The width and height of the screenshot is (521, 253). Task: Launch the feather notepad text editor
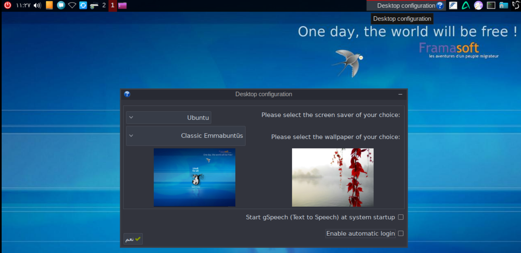pyautogui.click(x=453, y=5)
